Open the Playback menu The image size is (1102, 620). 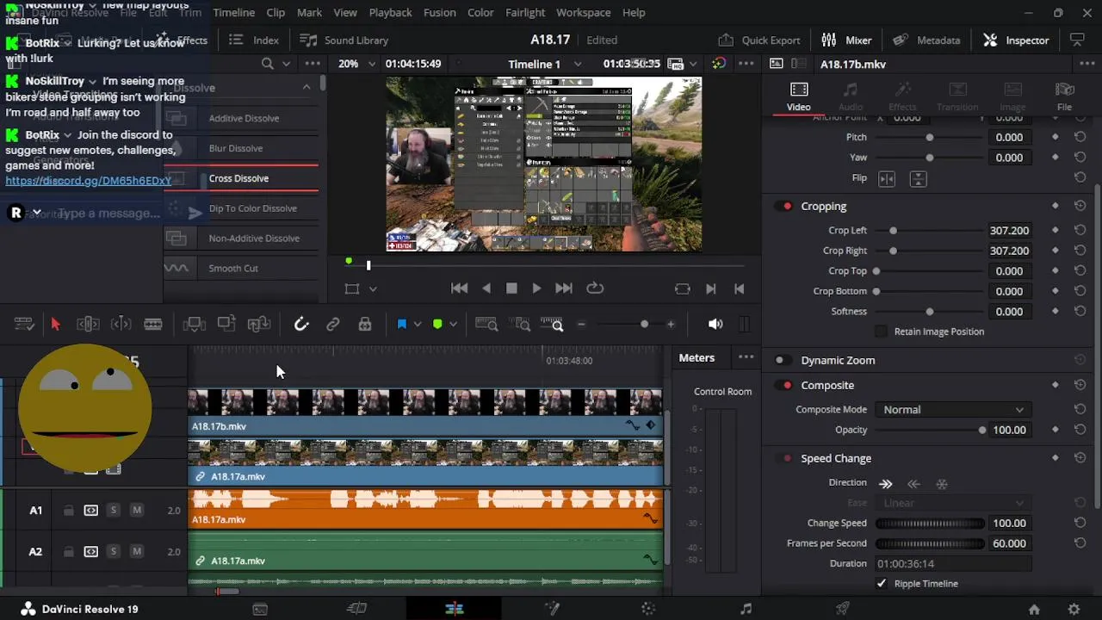[391, 13]
